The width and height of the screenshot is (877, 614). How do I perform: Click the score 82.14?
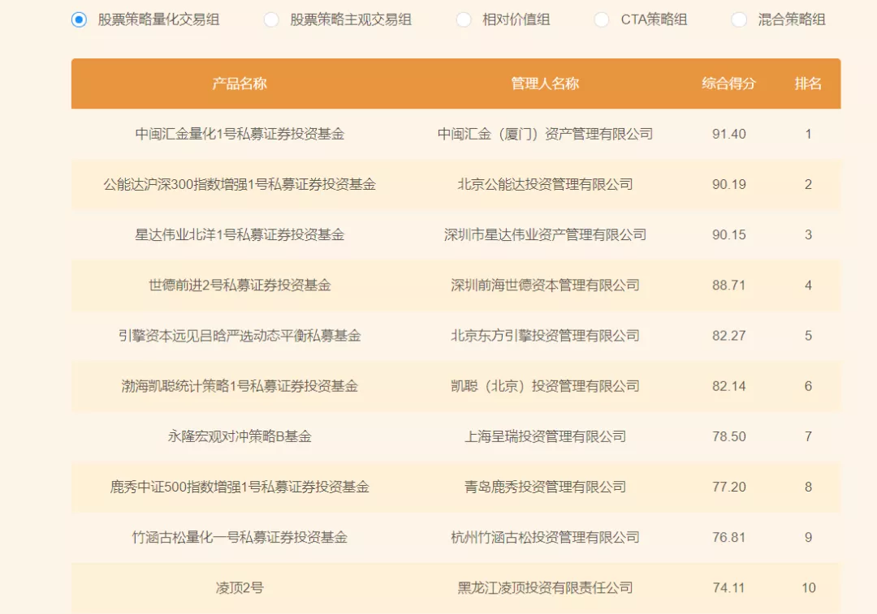click(x=728, y=386)
